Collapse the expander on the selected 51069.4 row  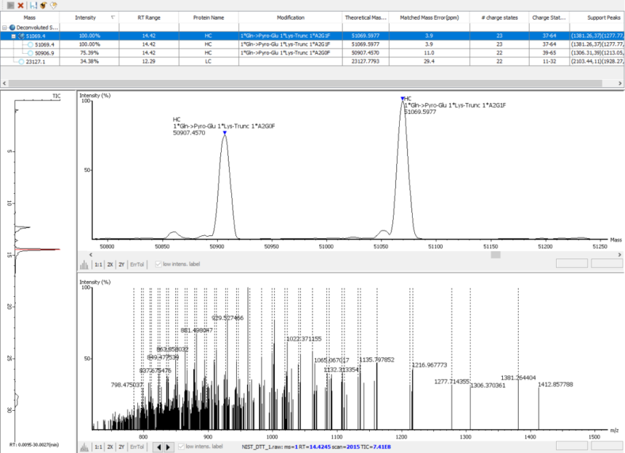[x=13, y=36]
